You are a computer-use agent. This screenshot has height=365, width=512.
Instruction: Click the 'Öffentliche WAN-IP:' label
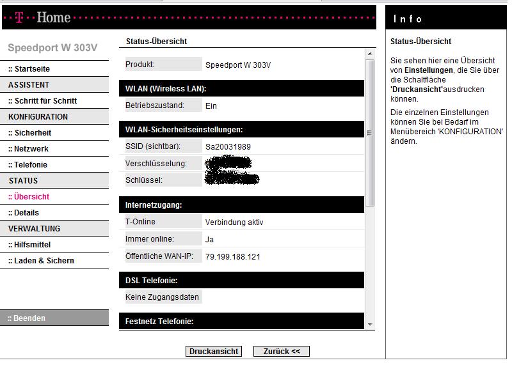(x=159, y=256)
